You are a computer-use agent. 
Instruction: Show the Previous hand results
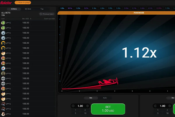[47, 14]
